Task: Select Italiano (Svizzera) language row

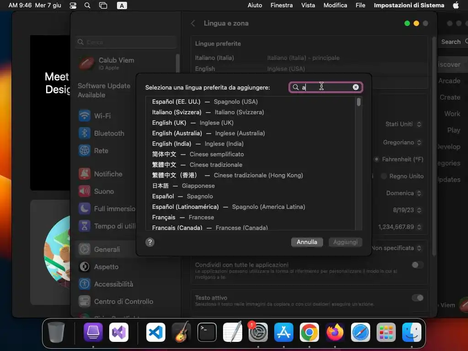Action: pyautogui.click(x=250, y=112)
